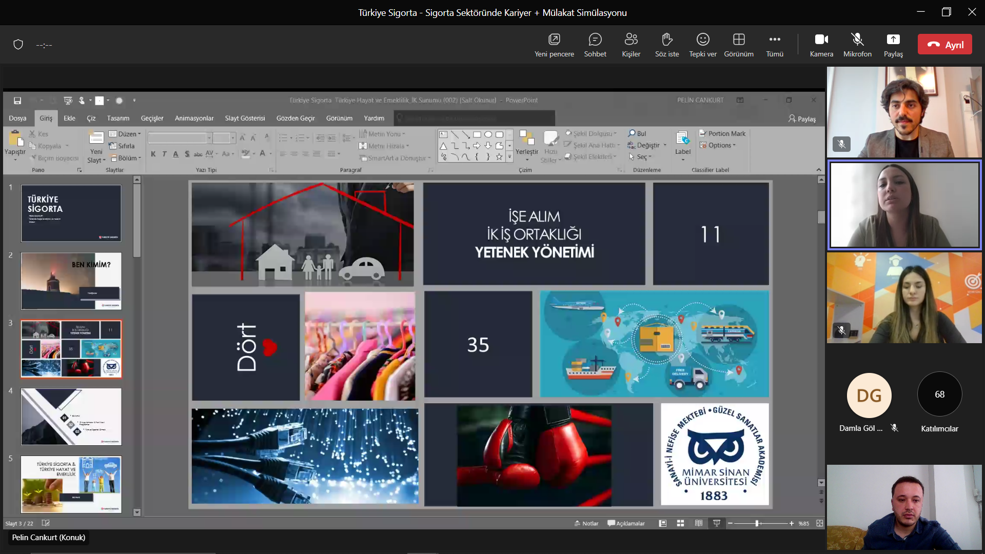Open the font name combo box
985x554 pixels.
point(180,138)
